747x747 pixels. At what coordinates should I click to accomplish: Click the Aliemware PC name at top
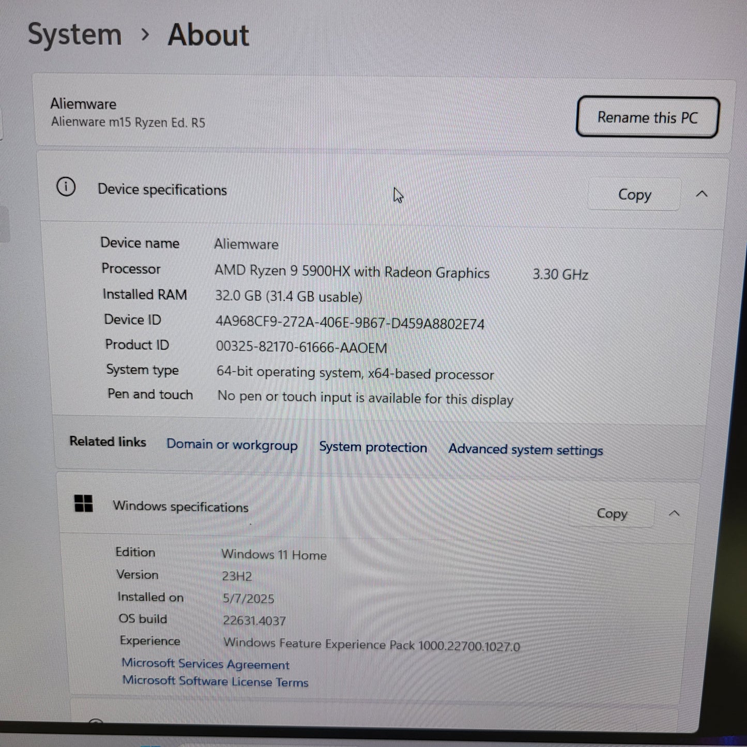pyautogui.click(x=83, y=104)
